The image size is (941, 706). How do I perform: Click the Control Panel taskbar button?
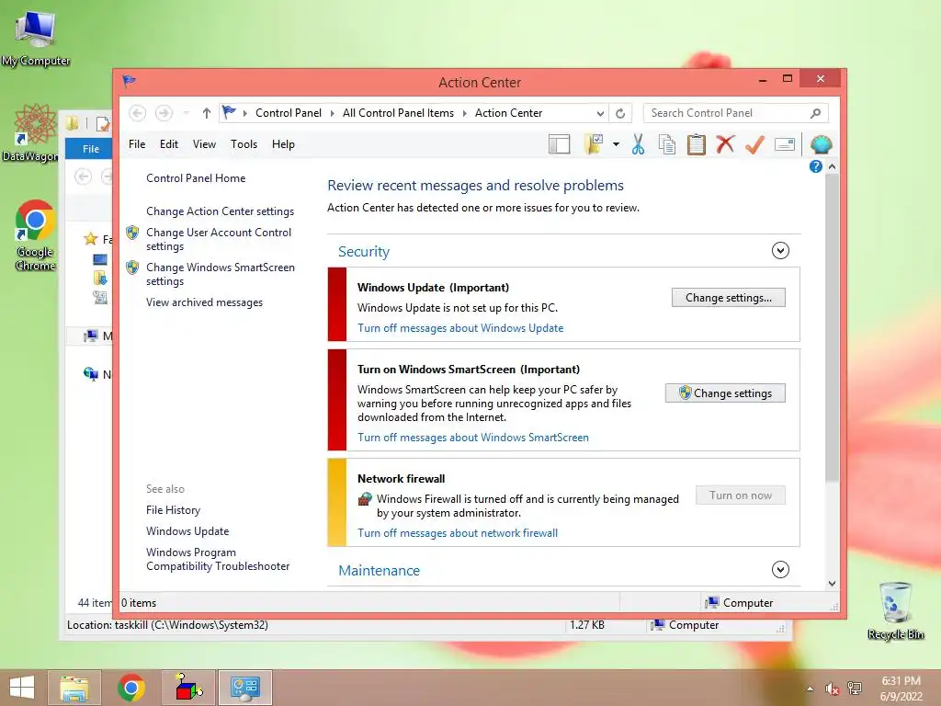tap(245, 688)
